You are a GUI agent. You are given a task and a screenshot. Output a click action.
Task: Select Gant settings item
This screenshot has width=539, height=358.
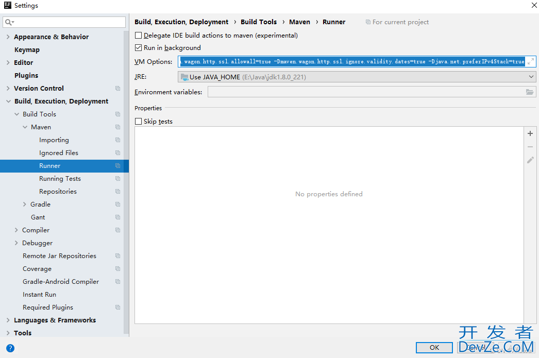point(38,217)
